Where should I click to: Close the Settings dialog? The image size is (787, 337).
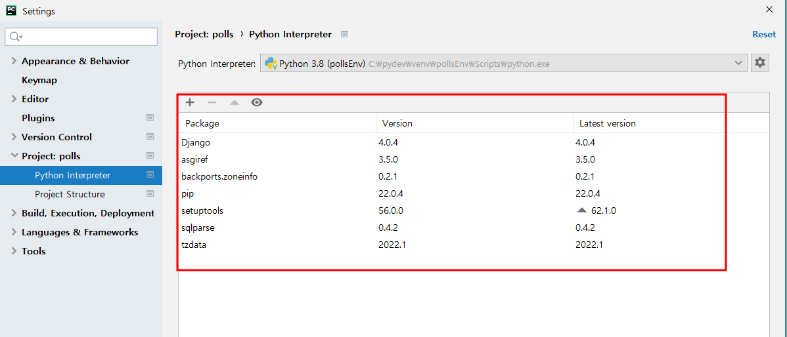click(769, 9)
